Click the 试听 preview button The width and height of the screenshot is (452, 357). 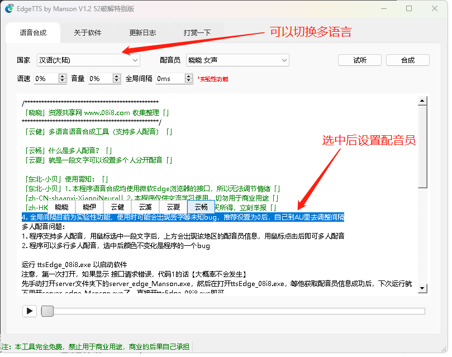tap(359, 60)
